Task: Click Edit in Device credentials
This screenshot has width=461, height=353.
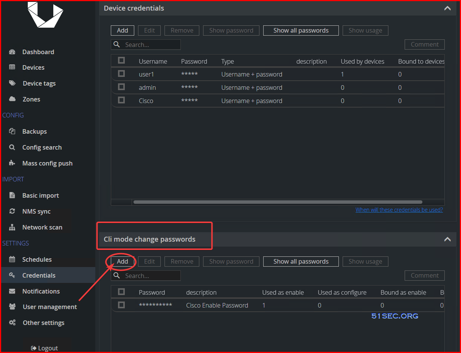Action: pos(149,30)
